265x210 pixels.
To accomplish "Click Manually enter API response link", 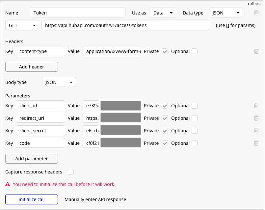I will [95, 199].
